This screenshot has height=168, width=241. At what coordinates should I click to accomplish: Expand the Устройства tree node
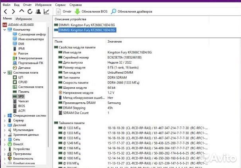pyautogui.click(x=5, y=149)
